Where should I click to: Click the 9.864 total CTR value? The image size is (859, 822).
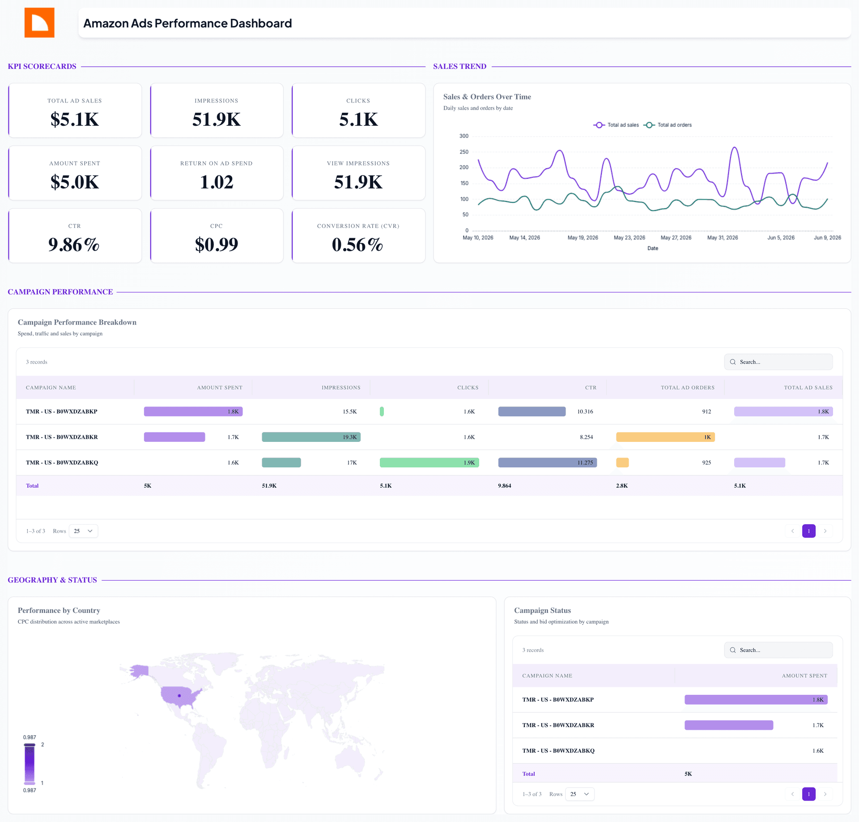(505, 486)
